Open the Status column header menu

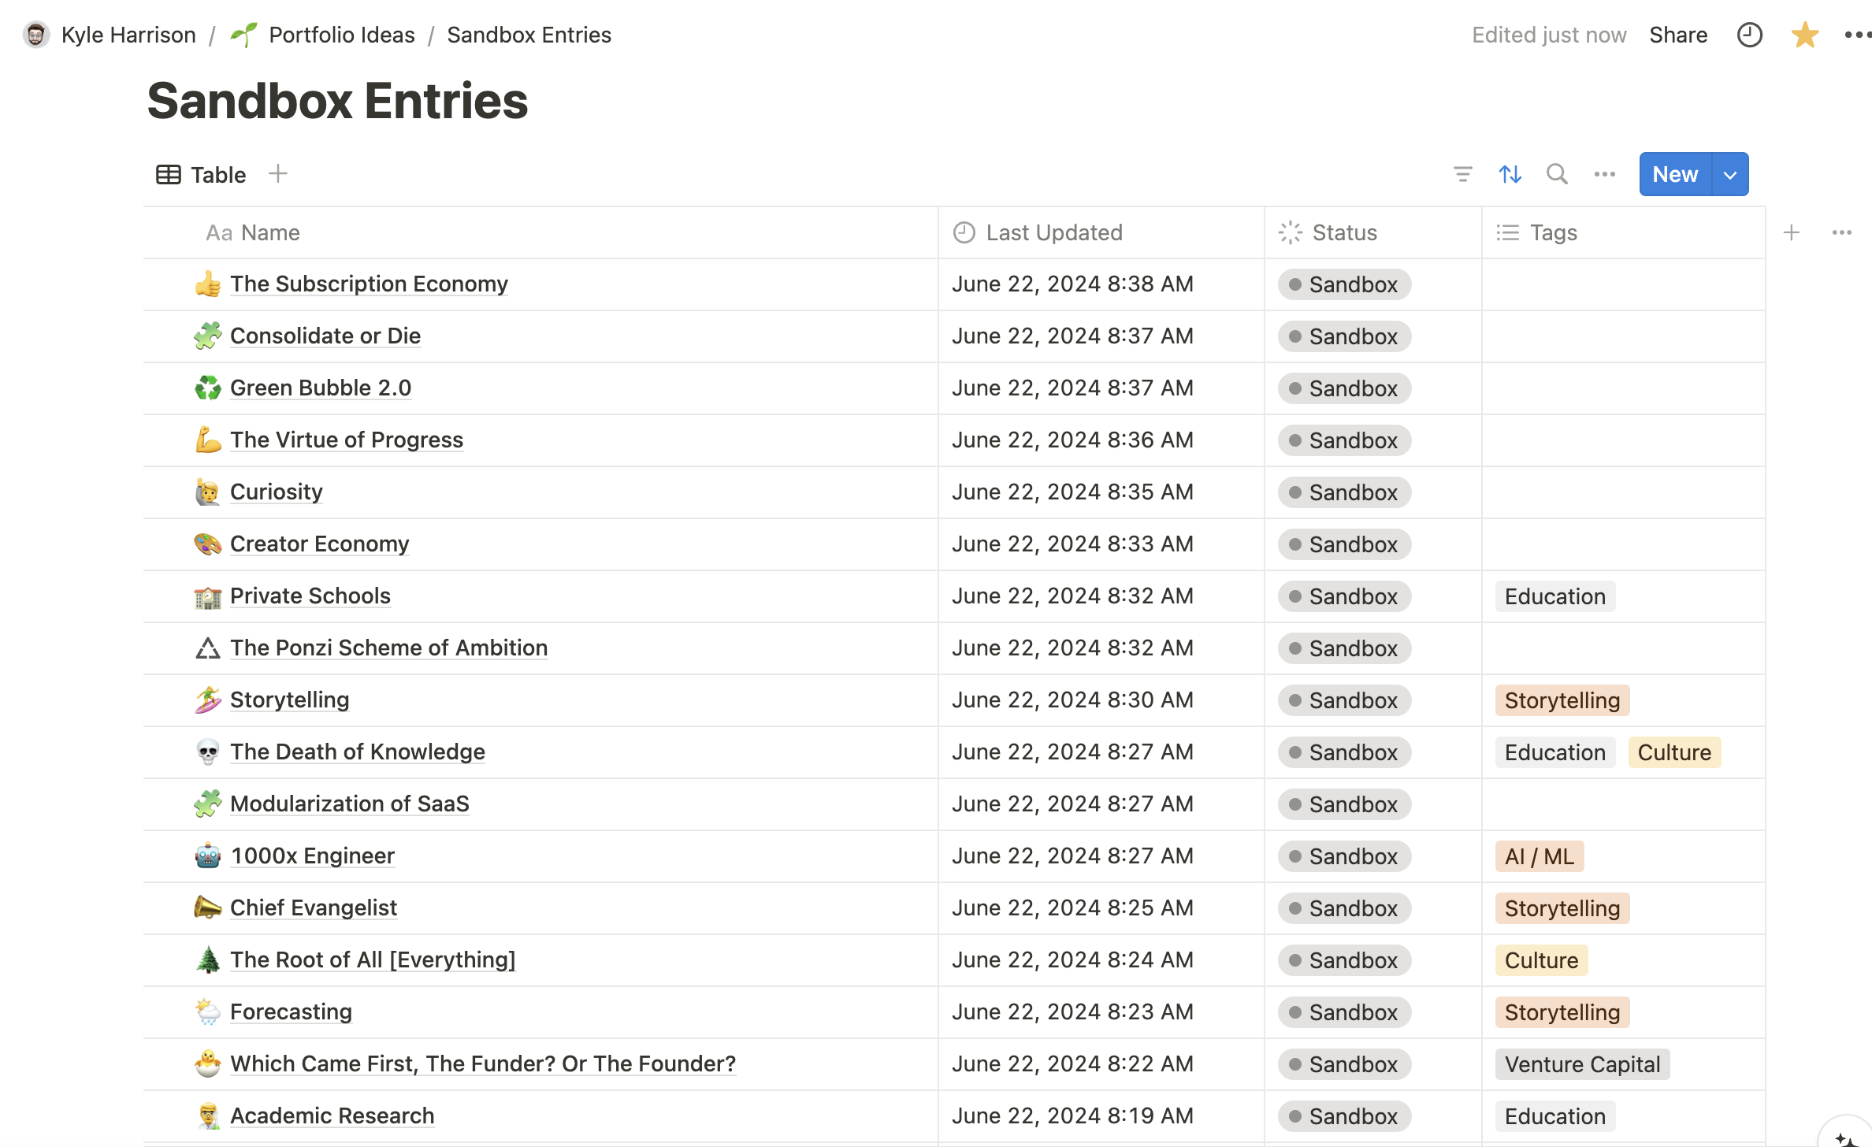[1343, 232]
